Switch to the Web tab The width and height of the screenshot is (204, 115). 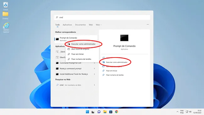pyautogui.click(x=91, y=25)
